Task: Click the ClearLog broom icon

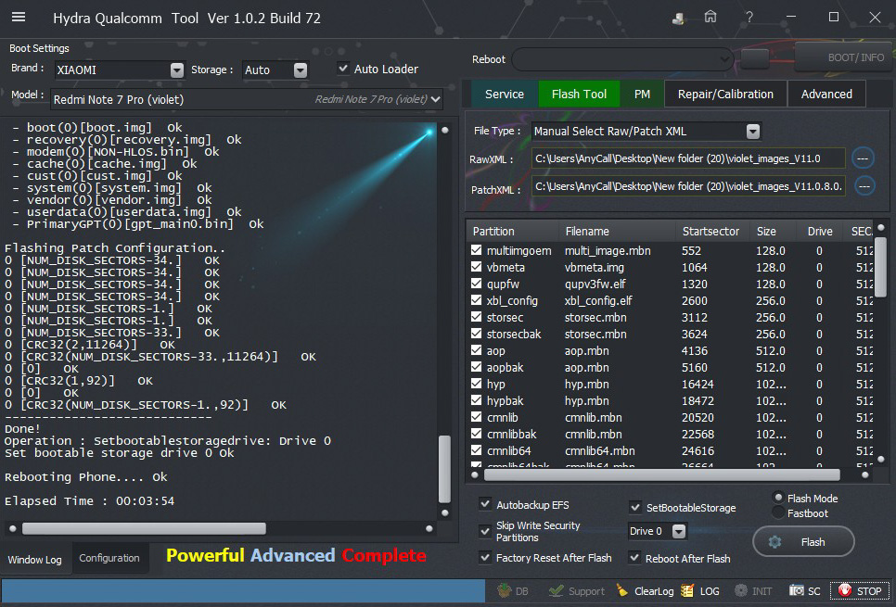Action: pos(622,590)
